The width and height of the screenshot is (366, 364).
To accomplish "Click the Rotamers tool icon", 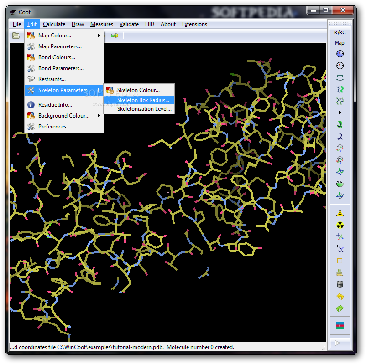I will 340,136.
